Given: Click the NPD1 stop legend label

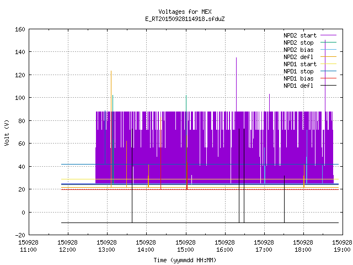Looking at the screenshot, I should [298, 71].
